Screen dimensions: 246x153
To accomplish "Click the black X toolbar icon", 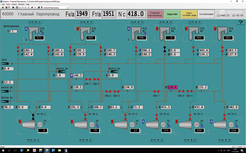I will 13,7.
